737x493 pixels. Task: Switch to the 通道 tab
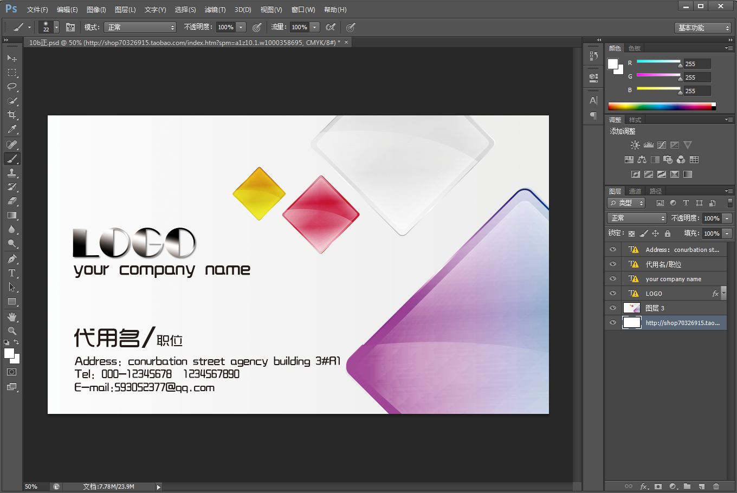(635, 191)
